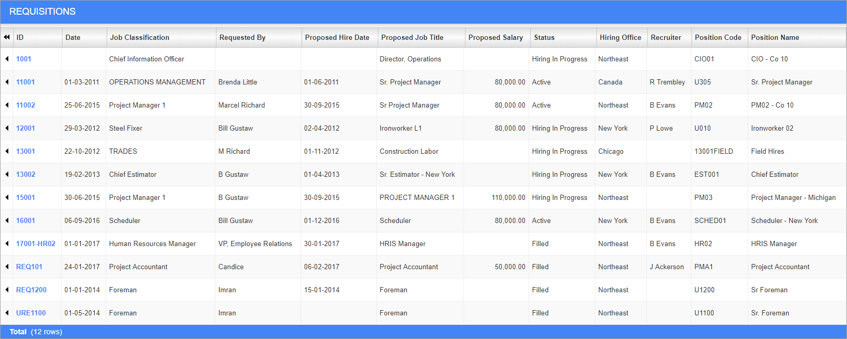This screenshot has height=339, width=847.
Task: Toggle the arrow beside requisition 13002
Action: point(7,174)
